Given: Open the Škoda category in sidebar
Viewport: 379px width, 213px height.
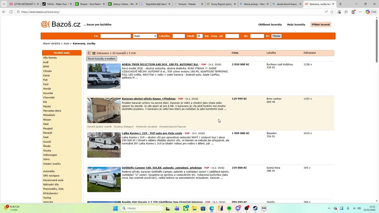Looking at the screenshot, I should point(47,146).
